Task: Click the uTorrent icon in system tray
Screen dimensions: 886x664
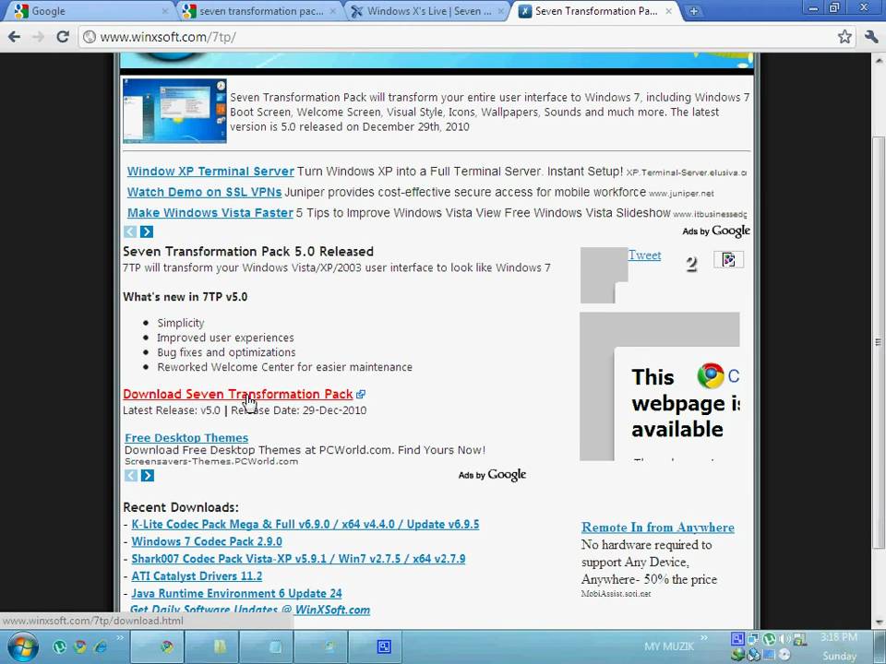Action: click(x=769, y=639)
